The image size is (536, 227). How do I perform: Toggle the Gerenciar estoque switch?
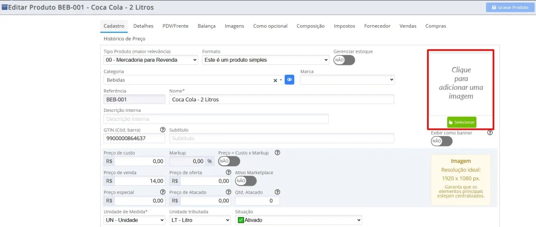tap(344, 60)
